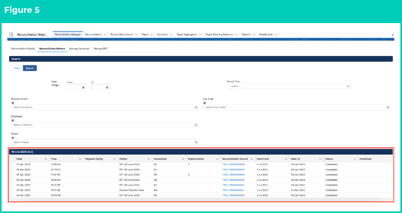Open record TREC-0000000004

pyautogui.click(x=233, y=175)
